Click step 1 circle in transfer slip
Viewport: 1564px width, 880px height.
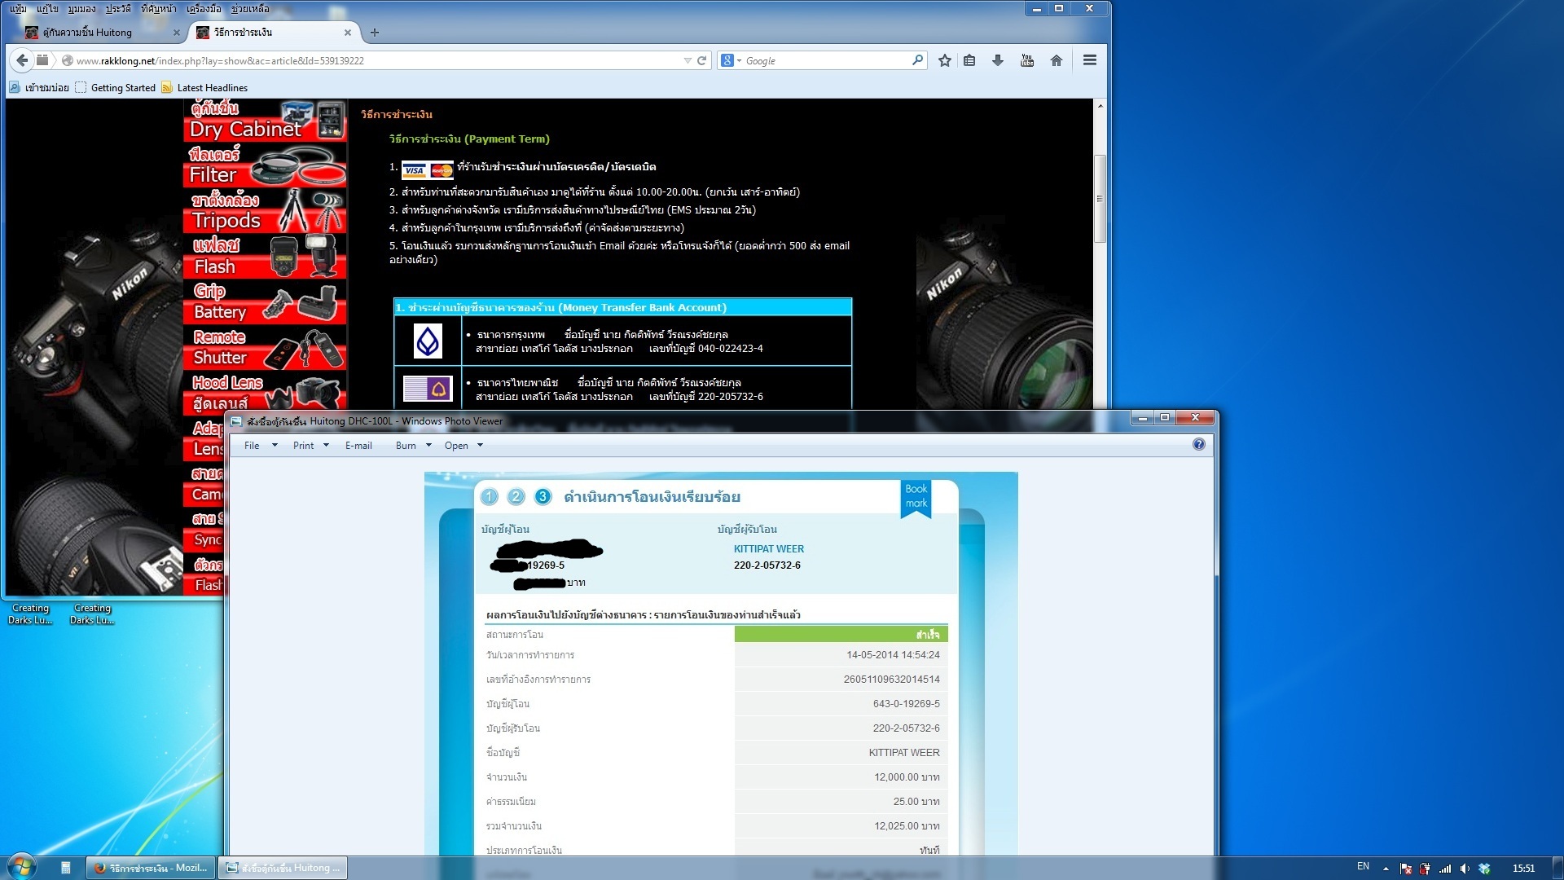click(x=490, y=496)
